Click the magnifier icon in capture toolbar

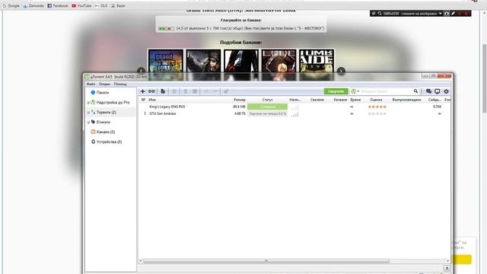click(x=380, y=14)
